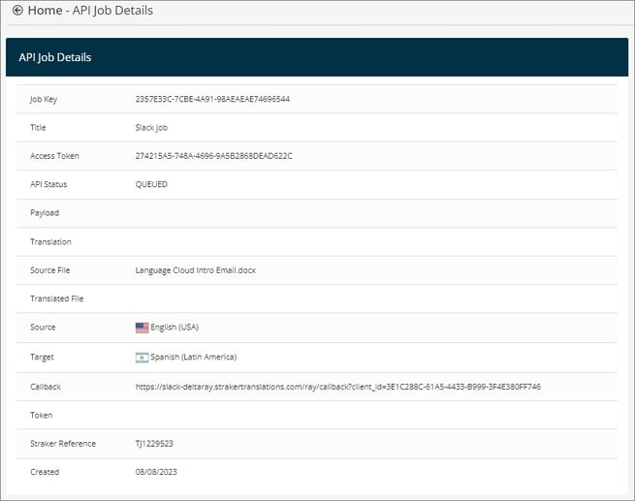Click the Callback field label

(x=46, y=387)
